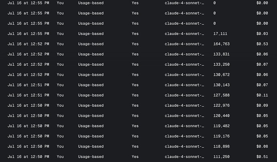Select the row with 118,898 tokens
This screenshot has width=277, height=162.
[138, 146]
